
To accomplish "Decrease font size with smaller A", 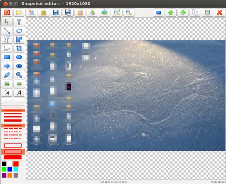I will (7, 93).
